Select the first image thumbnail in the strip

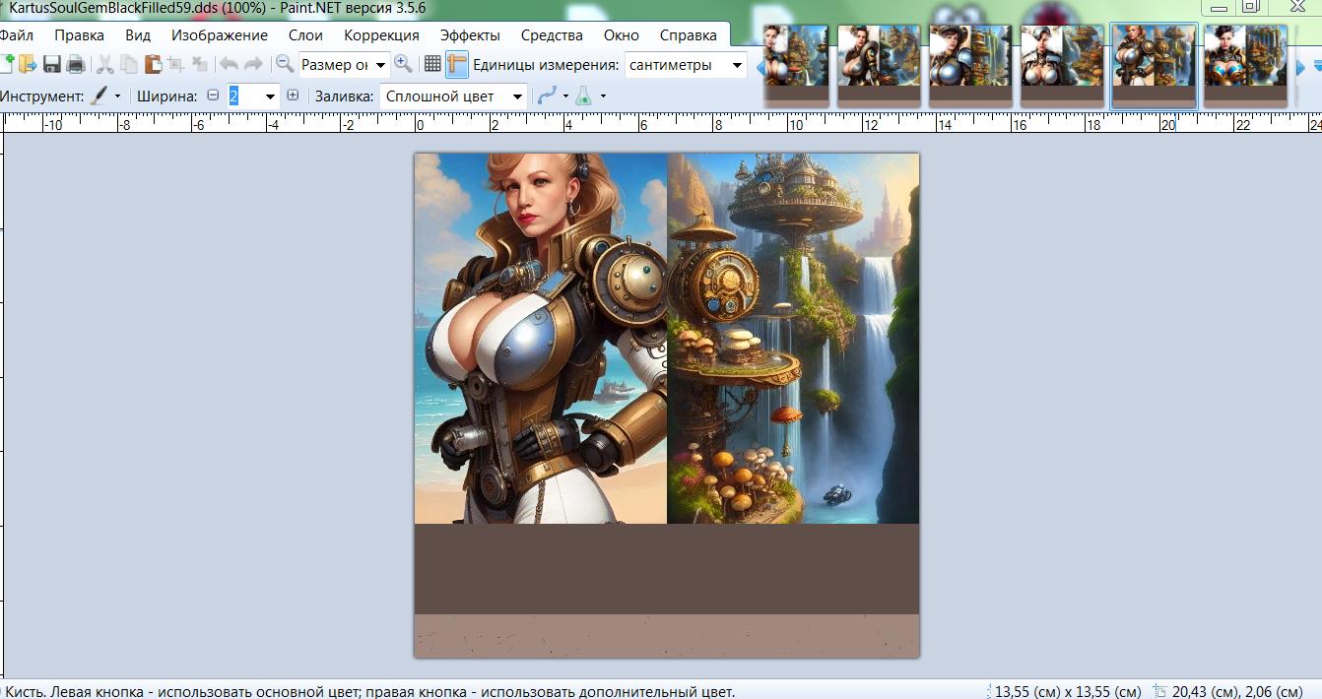click(796, 65)
